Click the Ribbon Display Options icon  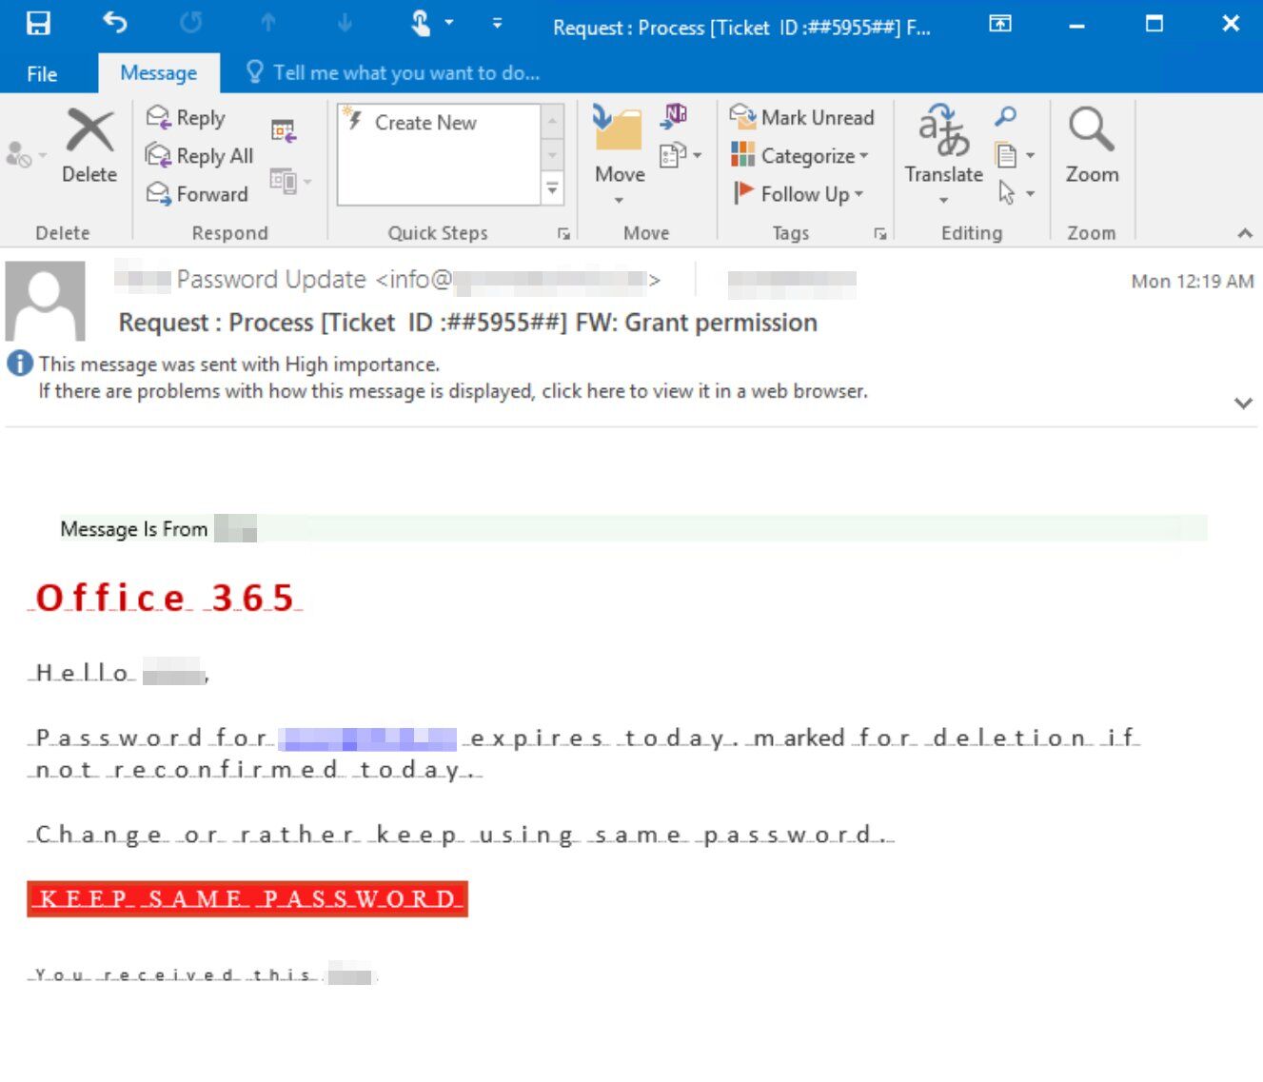pyautogui.click(x=1000, y=24)
